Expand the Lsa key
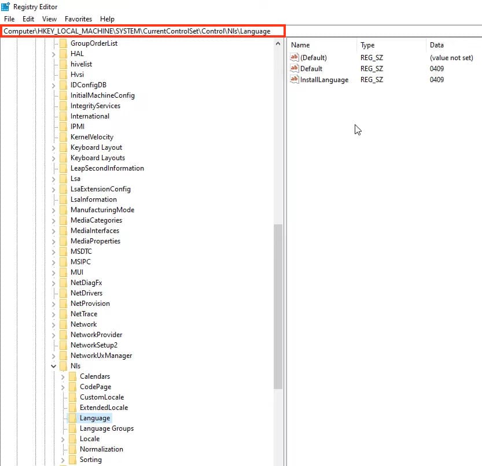Screen dimensions: 482x466 tap(53, 179)
